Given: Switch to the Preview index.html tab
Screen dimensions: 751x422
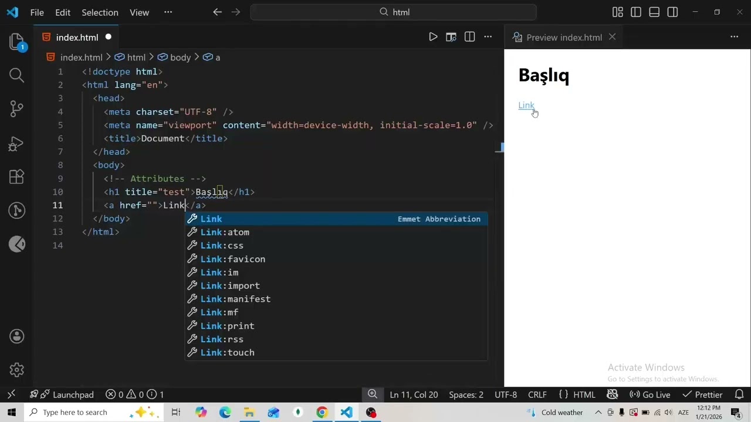Looking at the screenshot, I should 564,37.
